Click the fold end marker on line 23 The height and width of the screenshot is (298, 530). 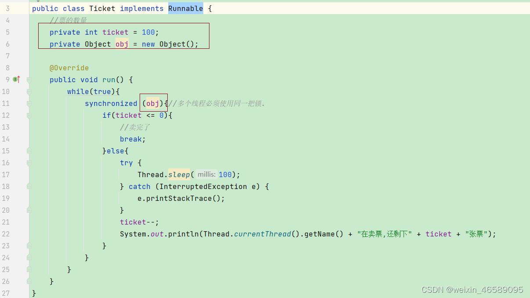point(29,246)
